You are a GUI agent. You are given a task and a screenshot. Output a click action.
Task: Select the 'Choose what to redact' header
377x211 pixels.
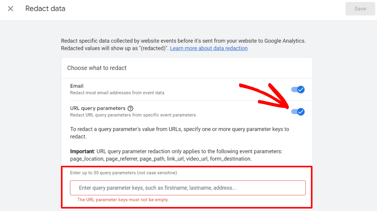tap(97, 68)
